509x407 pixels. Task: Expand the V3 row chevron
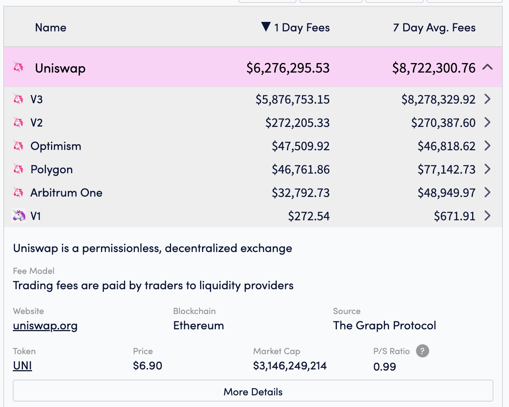[x=487, y=99]
